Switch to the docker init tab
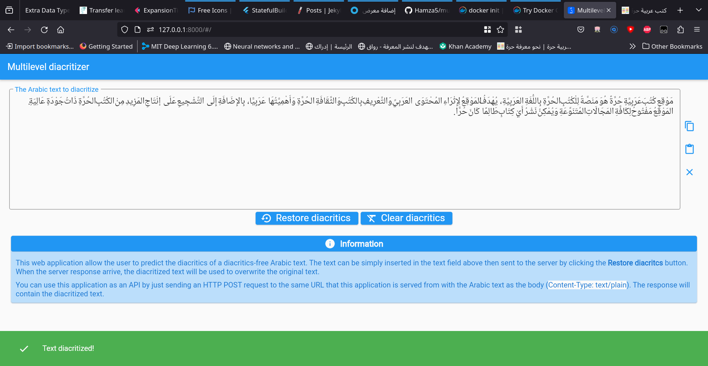The image size is (708, 366). [x=482, y=10]
